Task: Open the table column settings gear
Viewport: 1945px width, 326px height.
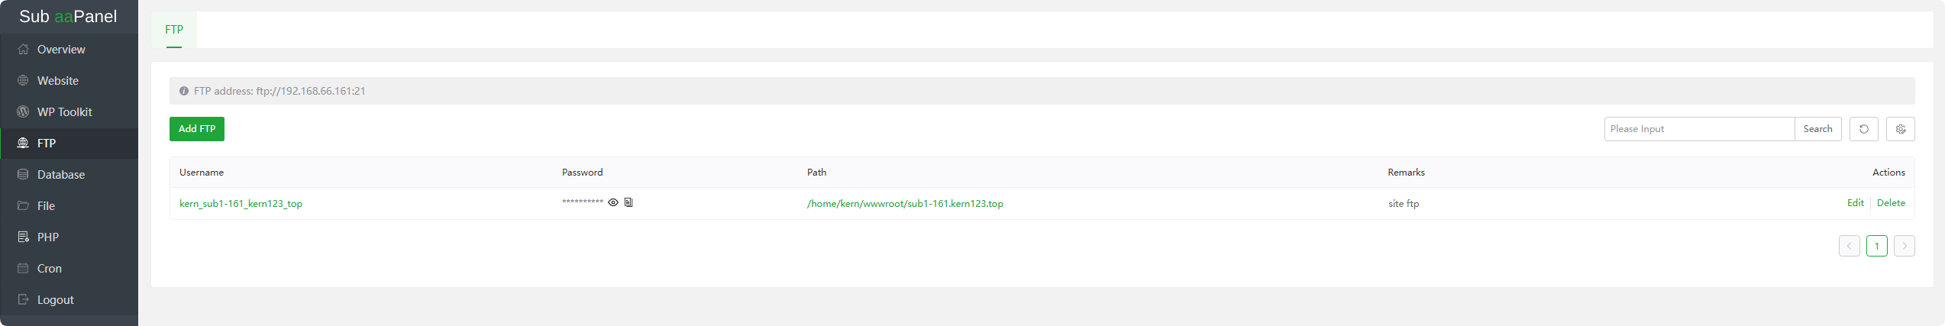Action: pos(1900,129)
